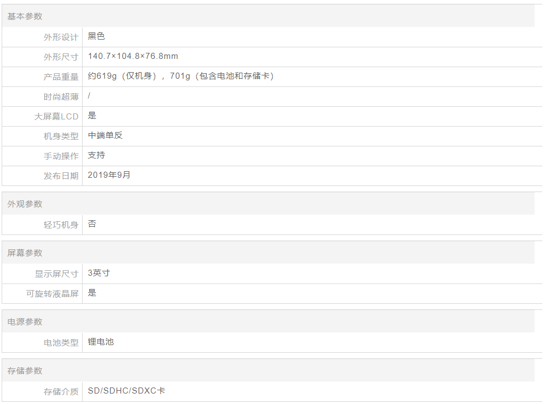Click the 可旋转液晶屏 label
The width and height of the screenshot is (544, 404).
(52, 294)
